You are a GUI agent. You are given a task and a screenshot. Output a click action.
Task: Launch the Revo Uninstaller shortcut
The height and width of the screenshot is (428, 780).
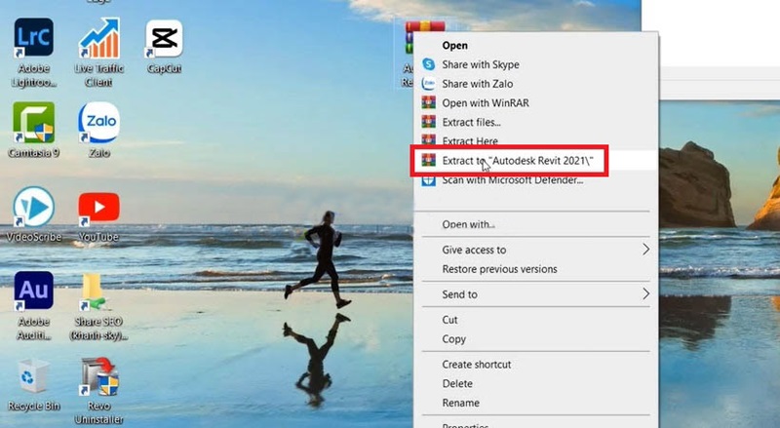click(98, 376)
